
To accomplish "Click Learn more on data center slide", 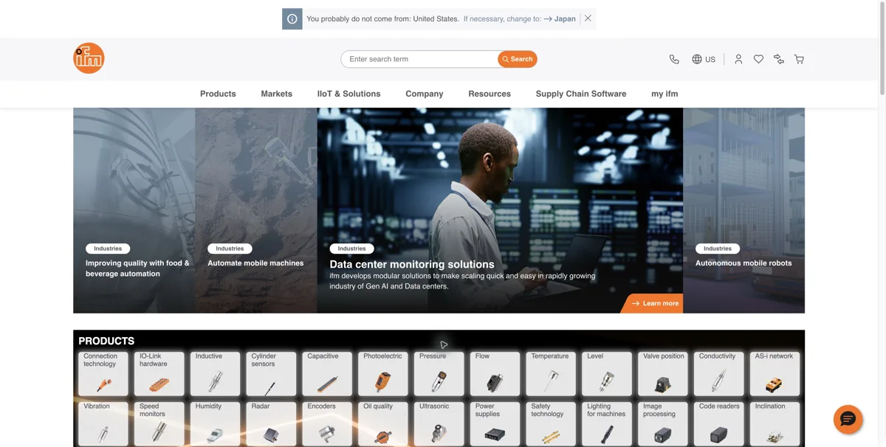I will 653,303.
